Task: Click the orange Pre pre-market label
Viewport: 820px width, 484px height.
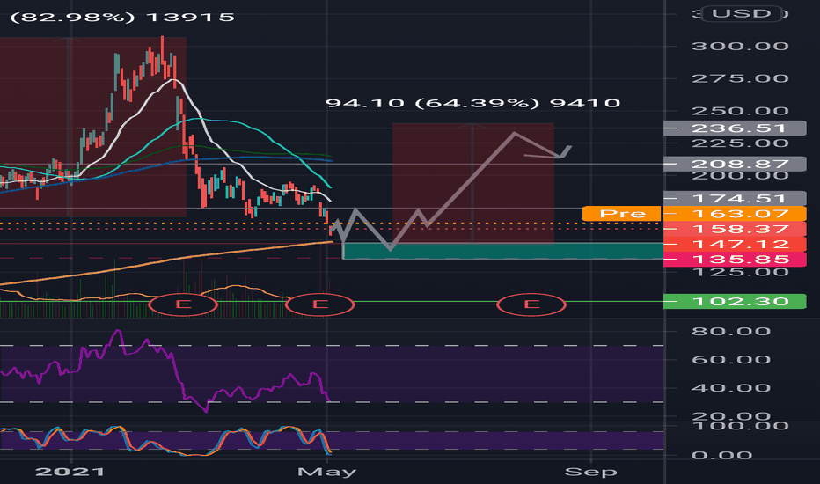Action: click(x=622, y=214)
